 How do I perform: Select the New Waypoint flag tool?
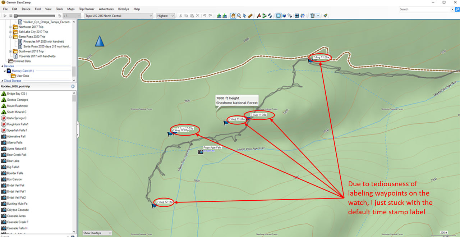[258, 16]
